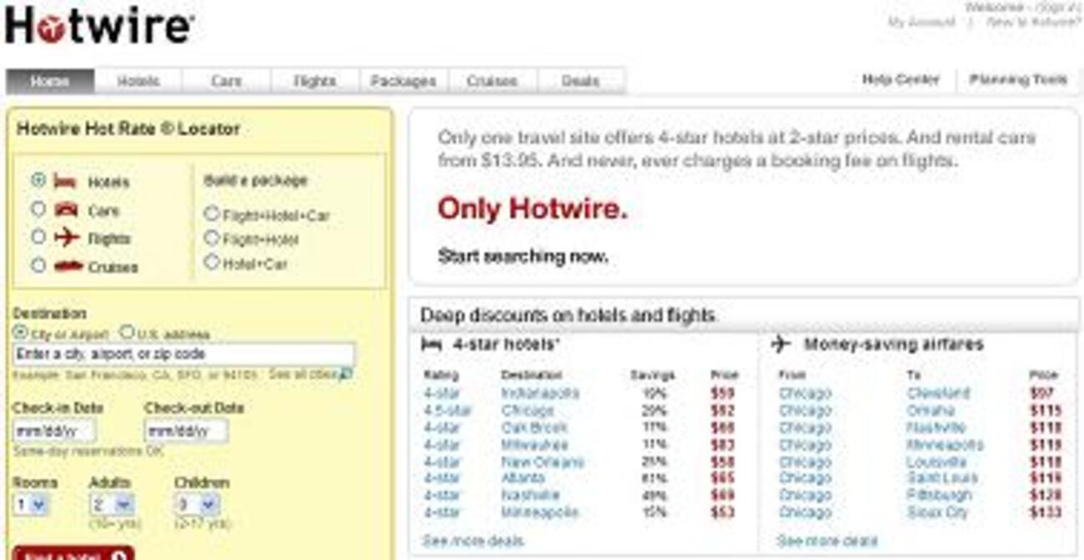The image size is (1084, 560).
Task: Open the Children dropdown
Action: pyautogui.click(x=197, y=505)
